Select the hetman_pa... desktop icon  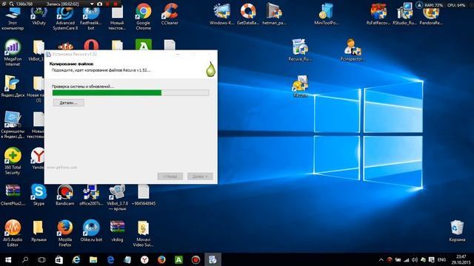[x=274, y=14]
